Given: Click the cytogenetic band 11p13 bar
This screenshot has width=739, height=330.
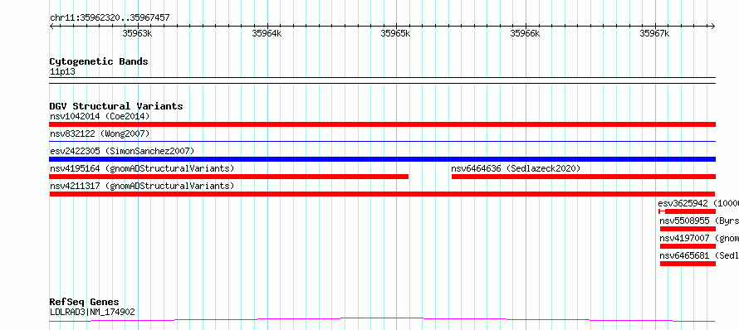Looking at the screenshot, I should pyautogui.click(x=382, y=80).
